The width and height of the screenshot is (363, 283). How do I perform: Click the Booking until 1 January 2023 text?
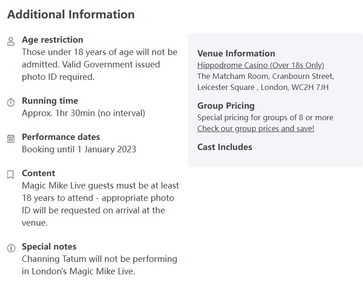click(x=79, y=150)
